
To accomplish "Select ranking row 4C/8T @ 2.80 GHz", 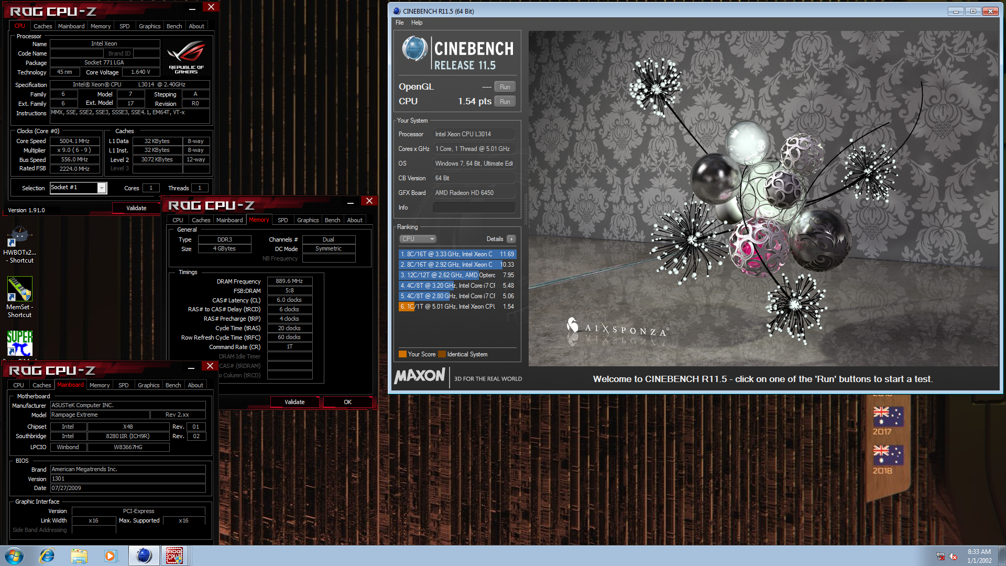I will pyautogui.click(x=457, y=296).
